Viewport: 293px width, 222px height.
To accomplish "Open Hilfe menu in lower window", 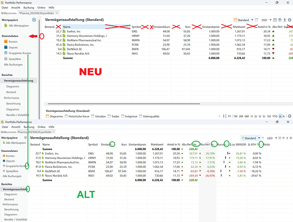I will 51,127.
